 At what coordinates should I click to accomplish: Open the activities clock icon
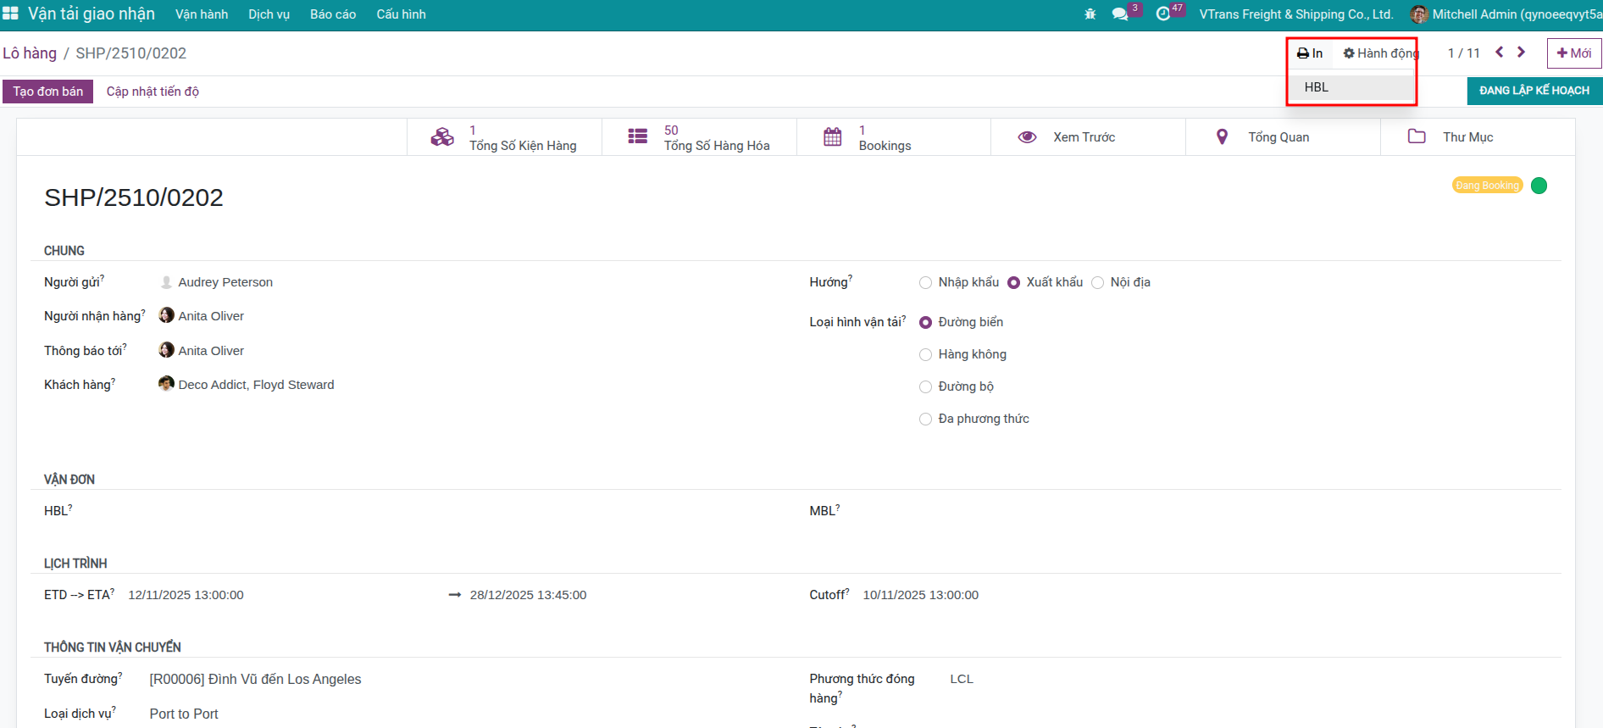click(1163, 14)
